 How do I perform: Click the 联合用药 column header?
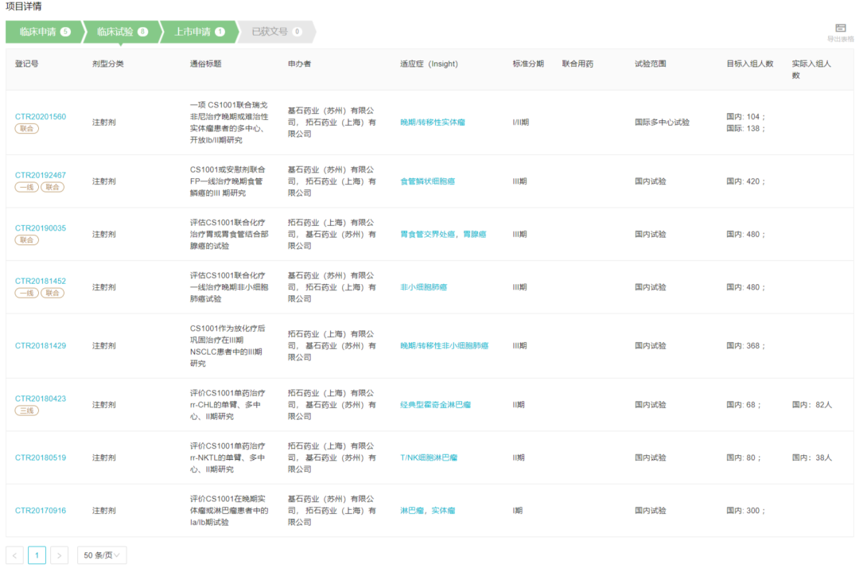coord(577,64)
